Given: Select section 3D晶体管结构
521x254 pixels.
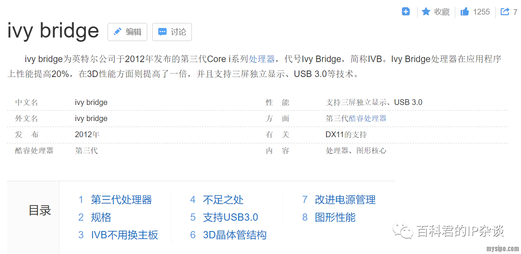Looking at the screenshot, I should (x=235, y=235).
